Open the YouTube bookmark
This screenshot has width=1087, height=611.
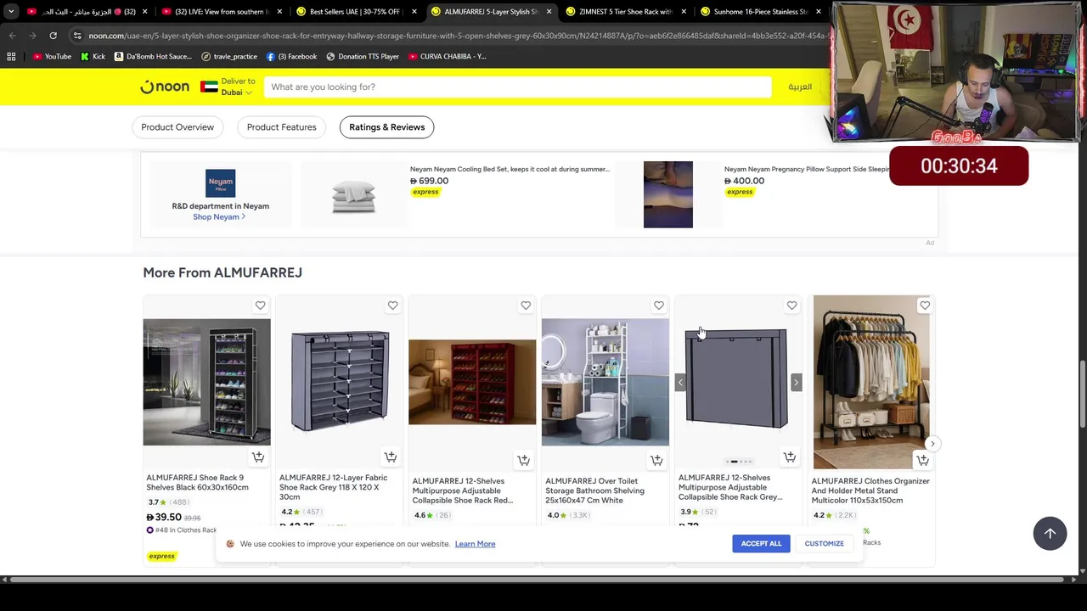click(52, 56)
